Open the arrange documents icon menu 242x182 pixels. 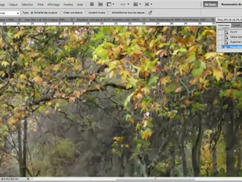(x=136, y=4)
